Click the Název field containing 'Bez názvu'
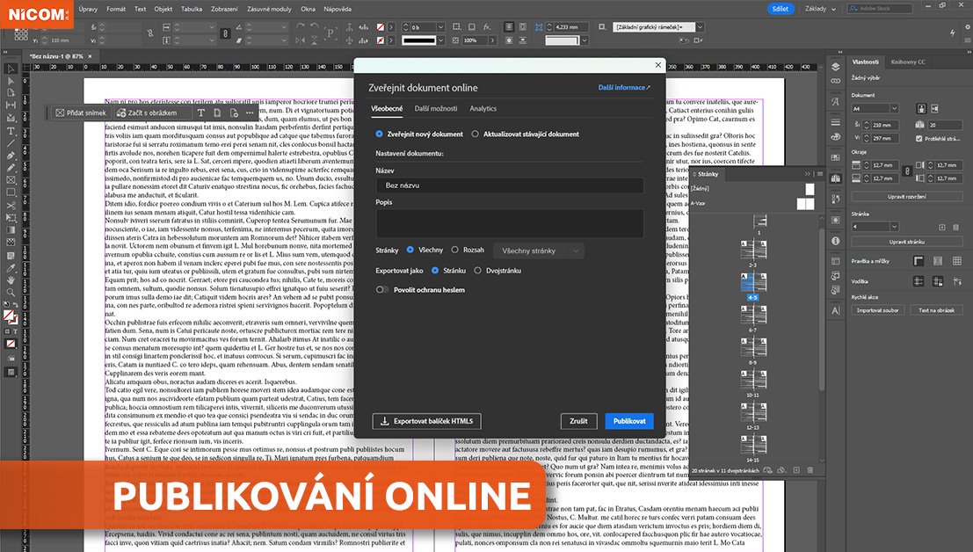Image resolution: width=973 pixels, height=552 pixels. coord(509,186)
